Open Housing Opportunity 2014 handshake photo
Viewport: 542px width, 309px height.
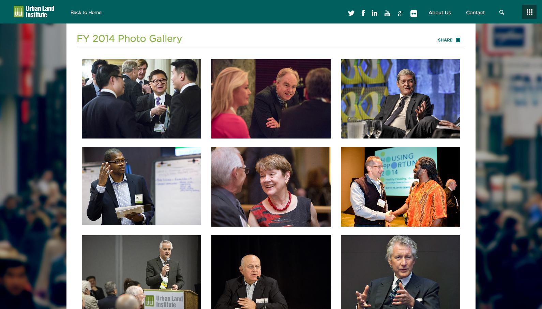(401, 187)
